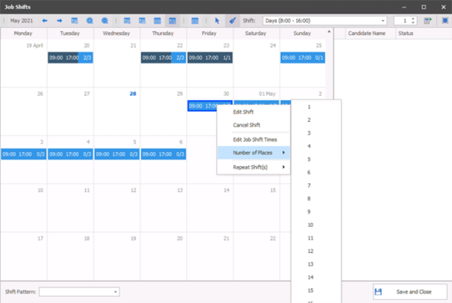Click the zoom in magnifier icon
The image size is (452, 303).
(x=89, y=21)
